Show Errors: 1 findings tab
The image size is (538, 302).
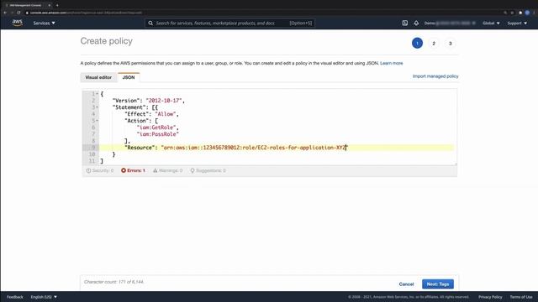coord(133,170)
